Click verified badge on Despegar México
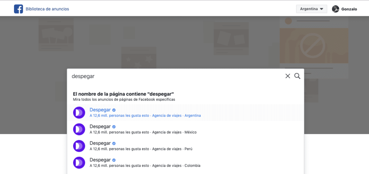The height and width of the screenshot is (174, 369). (114, 127)
